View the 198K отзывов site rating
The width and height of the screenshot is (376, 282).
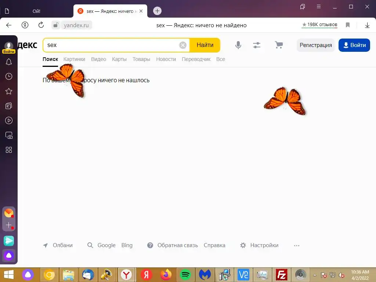(x=320, y=25)
